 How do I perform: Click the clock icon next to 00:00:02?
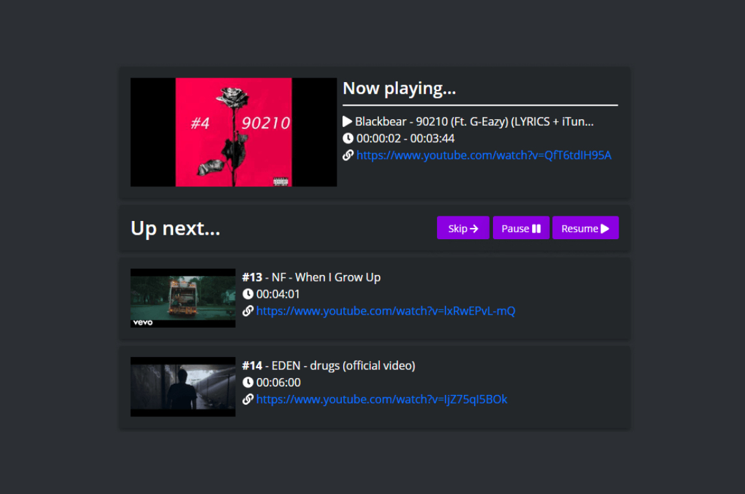click(348, 138)
